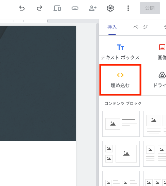The height and width of the screenshot is (186, 166).
Task: Click the redo arrow icon
Action: click(39, 8)
